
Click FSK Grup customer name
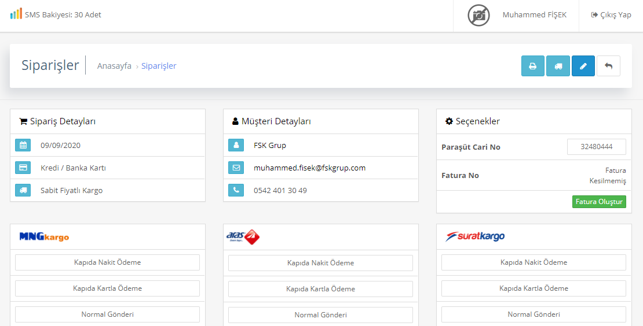(270, 145)
